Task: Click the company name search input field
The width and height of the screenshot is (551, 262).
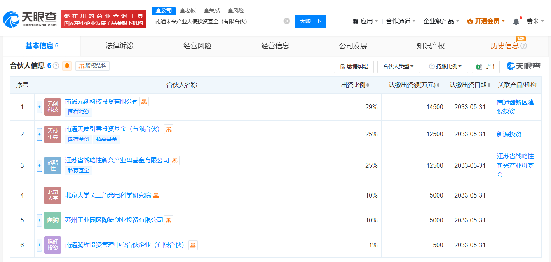Action: coord(218,21)
